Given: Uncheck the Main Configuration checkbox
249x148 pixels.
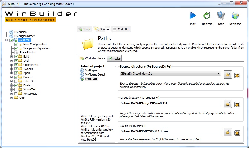Looking at the screenshot, I should [x=16, y=44].
